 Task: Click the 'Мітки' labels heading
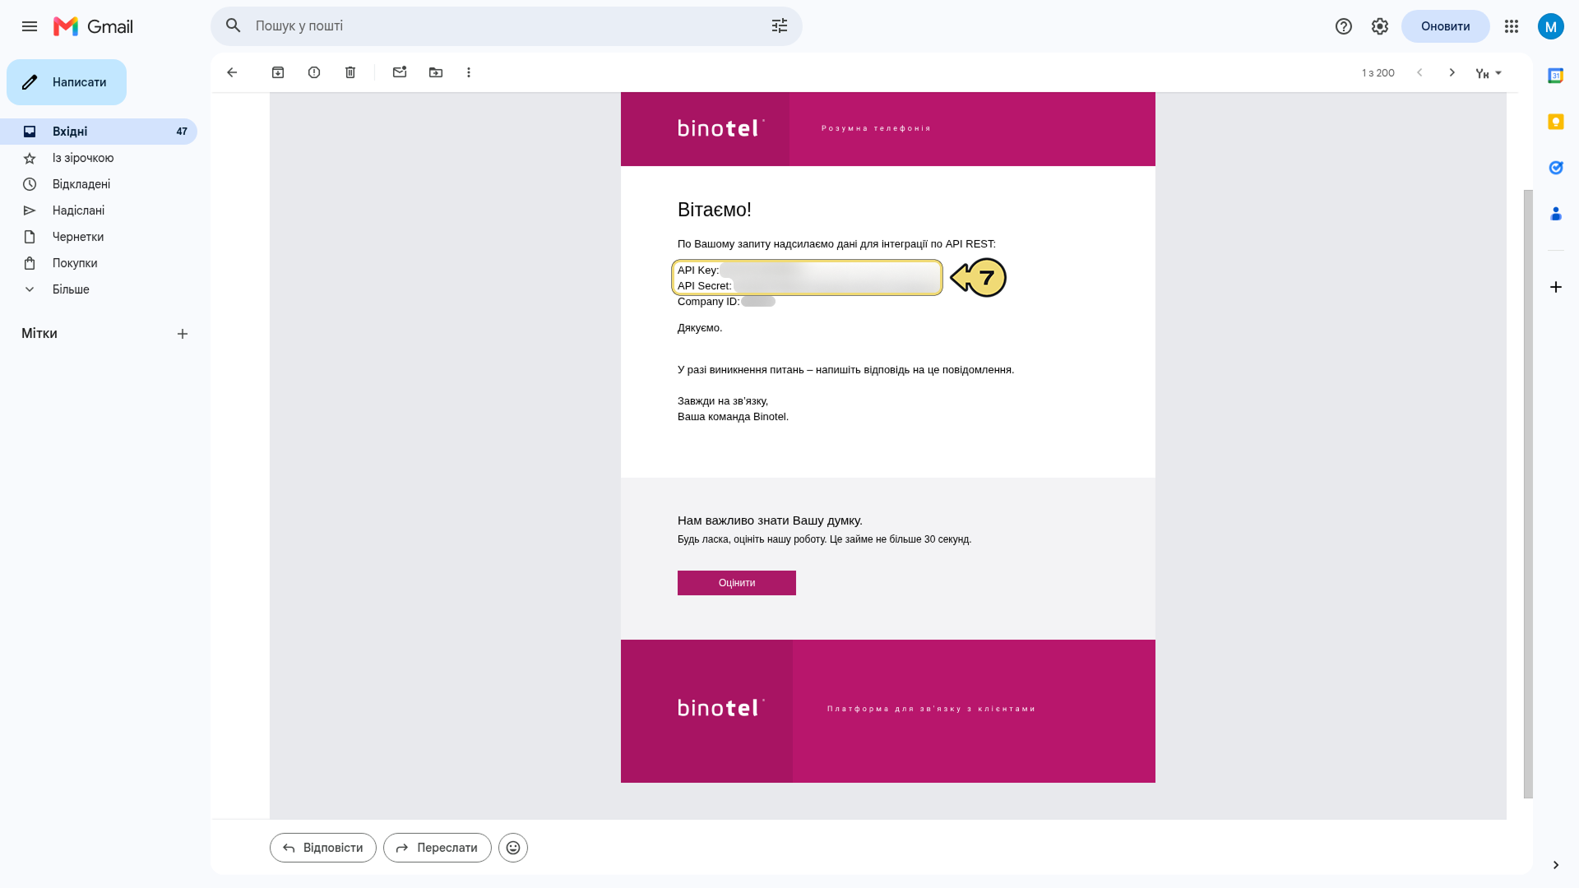click(x=39, y=334)
